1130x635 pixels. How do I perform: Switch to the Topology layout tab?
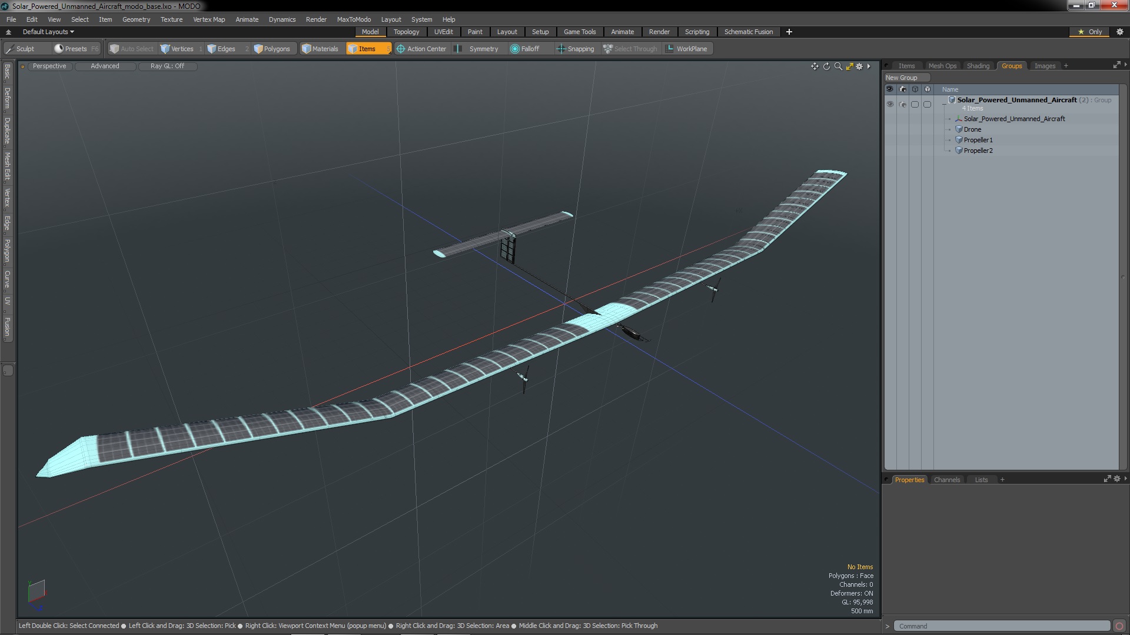(x=406, y=32)
